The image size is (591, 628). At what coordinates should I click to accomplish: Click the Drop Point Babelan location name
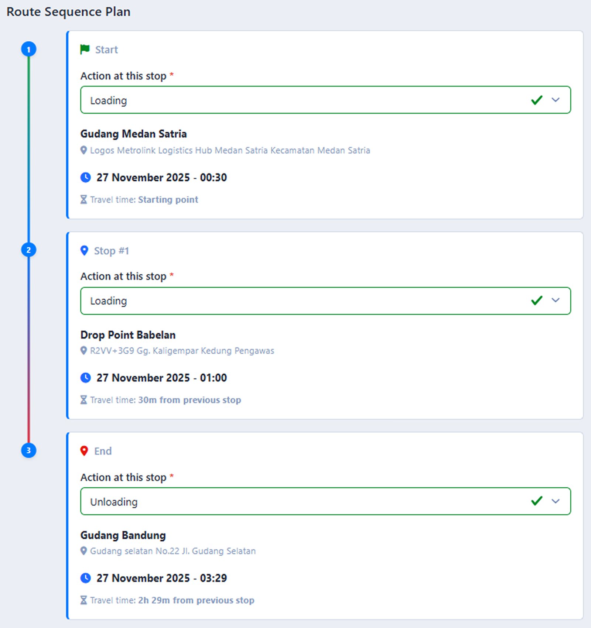(128, 335)
